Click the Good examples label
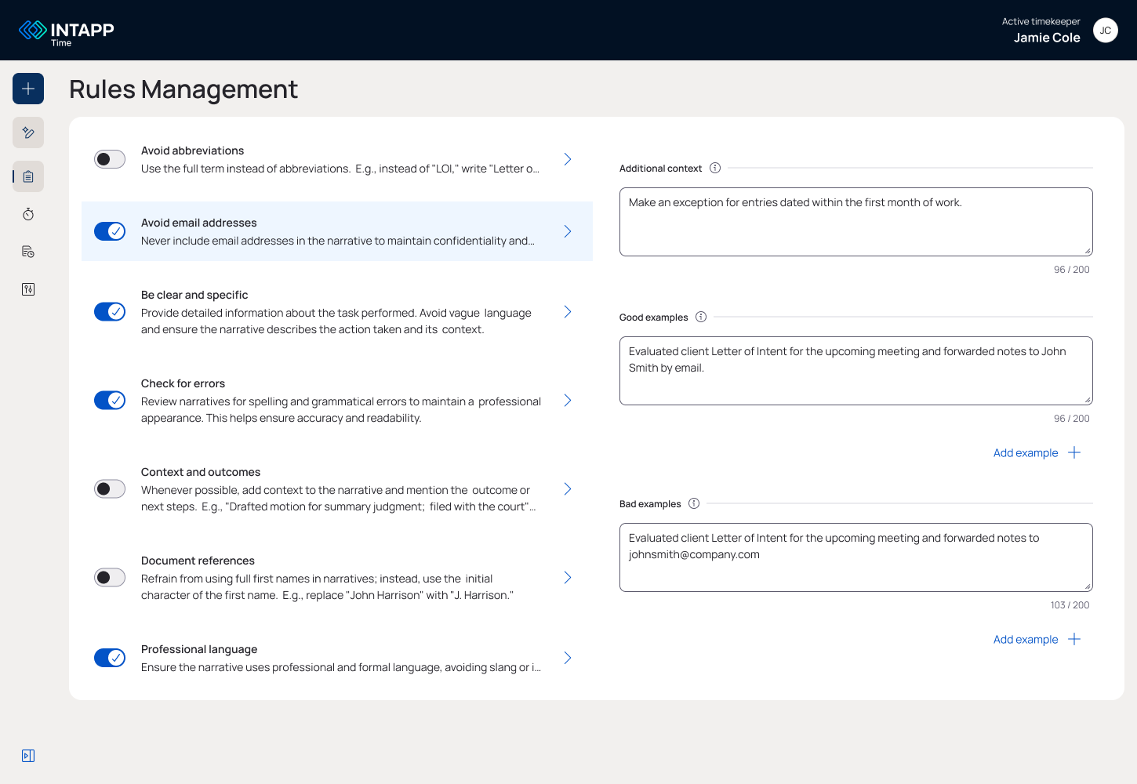1137x784 pixels. (653, 318)
